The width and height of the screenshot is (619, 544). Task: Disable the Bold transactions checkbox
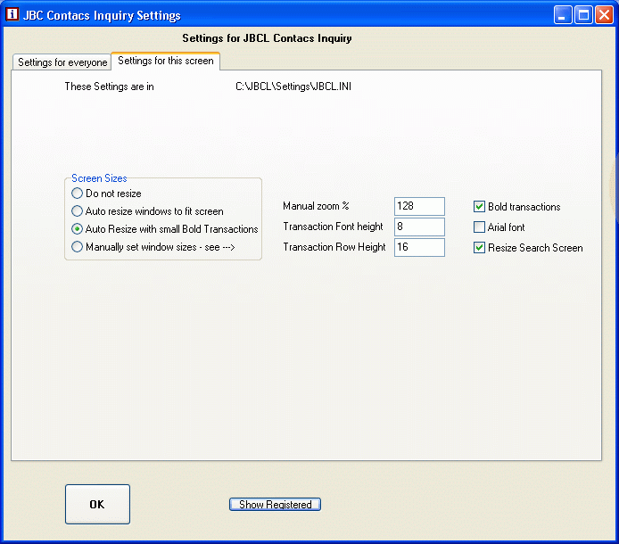[480, 207]
